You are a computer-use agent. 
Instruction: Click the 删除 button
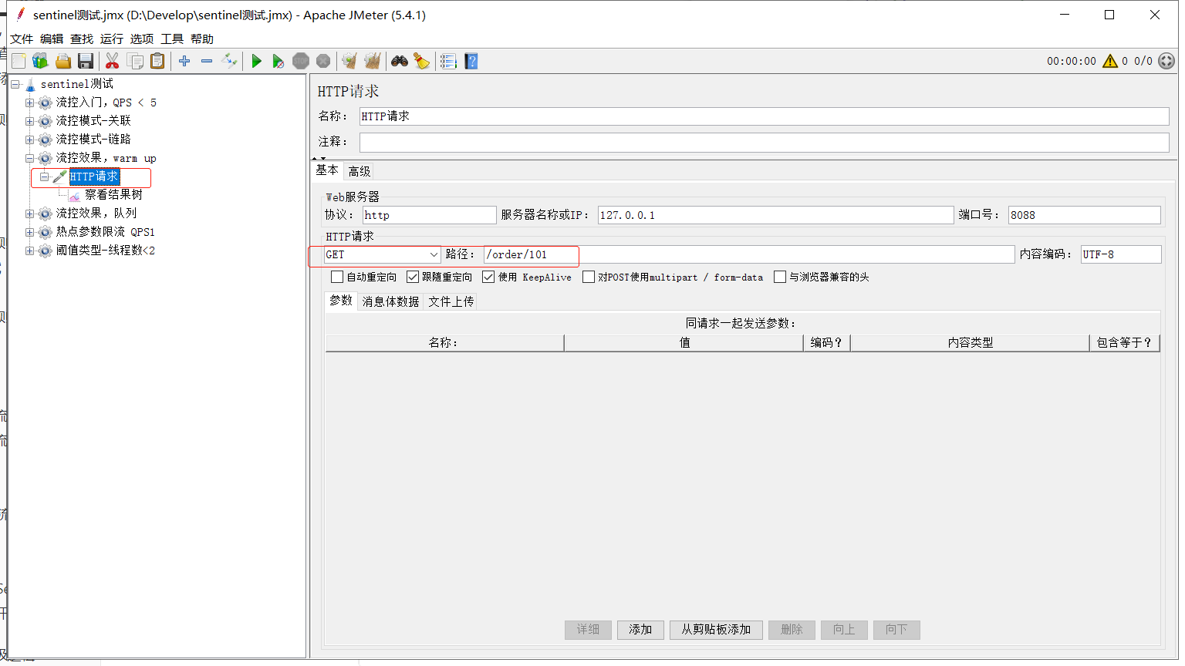click(792, 630)
